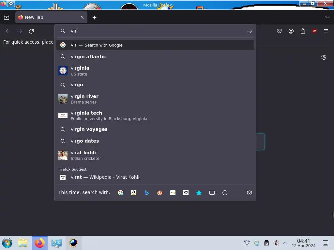Screen dimensions: 334x250
Task: Click the Back navigation arrow
Action: coord(8,31)
